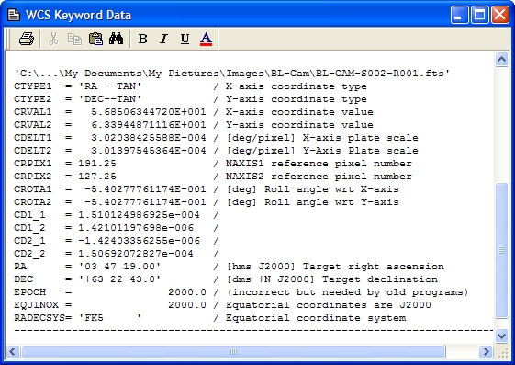Click the CD1_2 value 1.42101197698e-006
The image size is (515, 365).
click(136, 227)
